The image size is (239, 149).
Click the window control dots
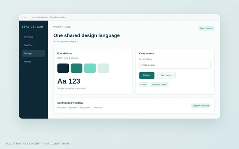click(25, 18)
